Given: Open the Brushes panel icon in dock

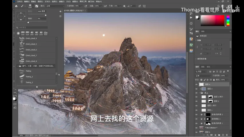Looking at the screenshot, I should [x=191, y=29].
